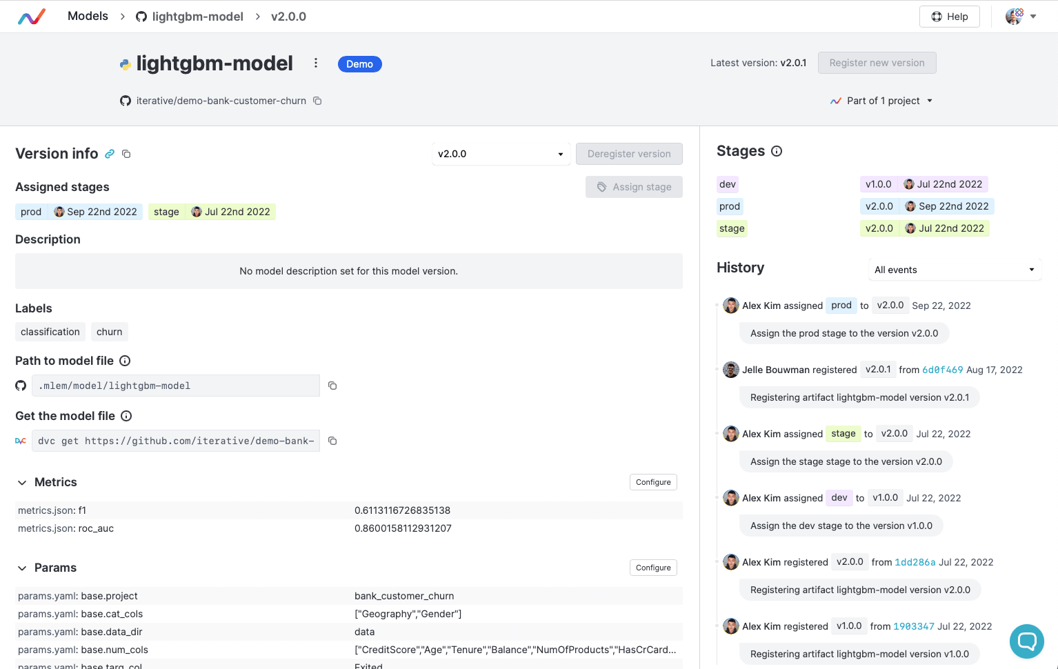
Task: Show info tooltip for Path to model file
Action: tap(125, 361)
